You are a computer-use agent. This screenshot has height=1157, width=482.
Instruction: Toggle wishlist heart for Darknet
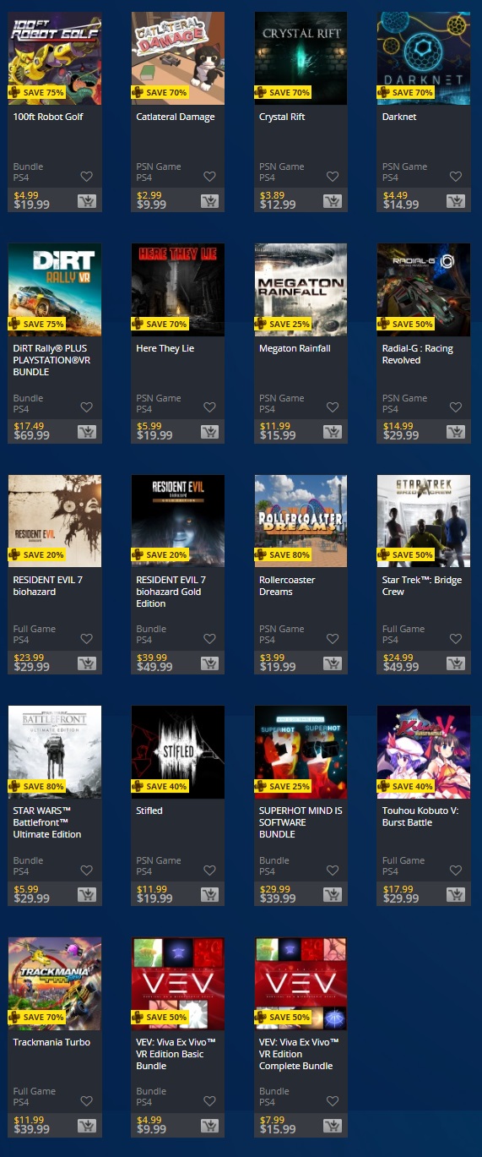456,177
